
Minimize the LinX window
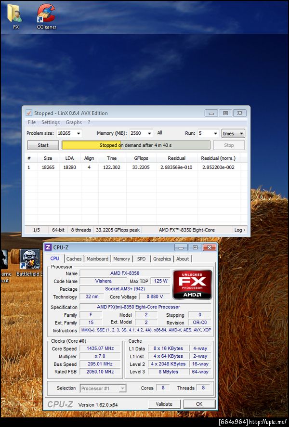click(x=211, y=113)
